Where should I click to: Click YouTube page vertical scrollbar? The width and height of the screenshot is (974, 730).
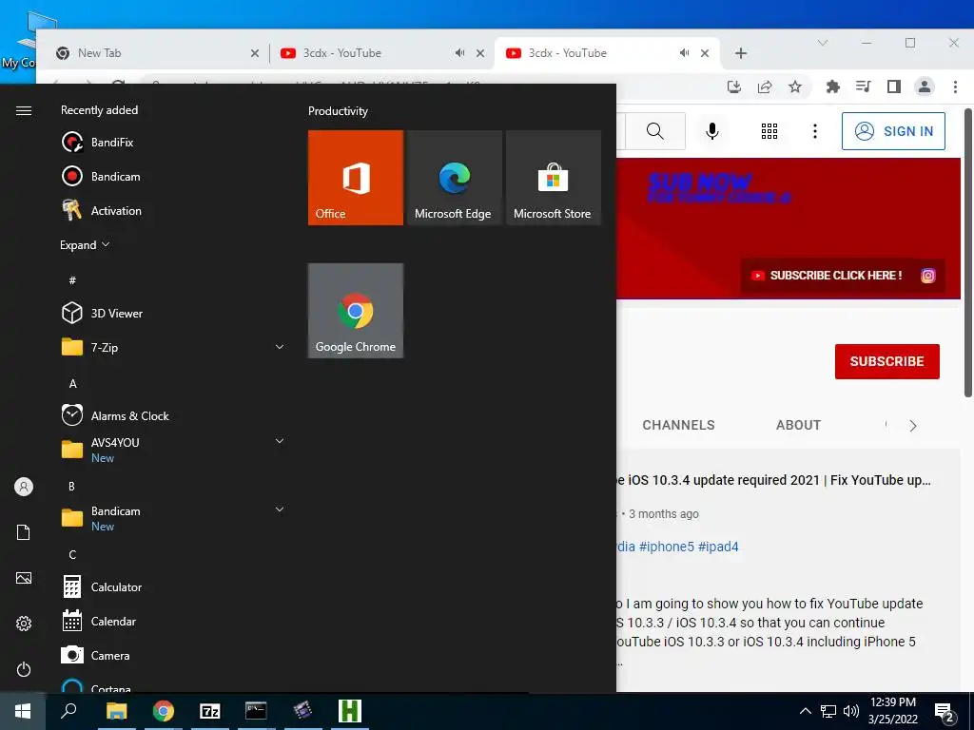[967, 253]
